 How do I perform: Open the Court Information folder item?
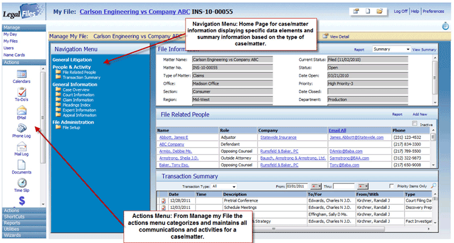click(78, 95)
